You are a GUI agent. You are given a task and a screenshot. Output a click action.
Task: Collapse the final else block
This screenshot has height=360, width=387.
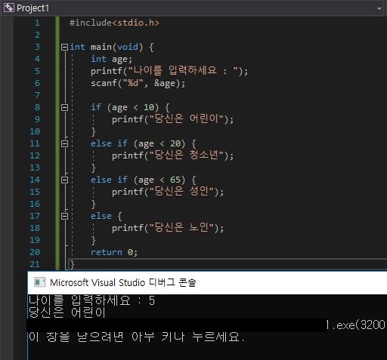[x=64, y=216]
